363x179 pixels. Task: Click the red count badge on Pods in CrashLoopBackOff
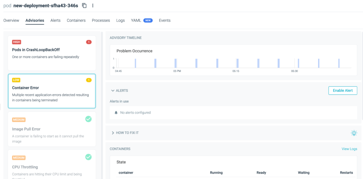pos(88,42)
